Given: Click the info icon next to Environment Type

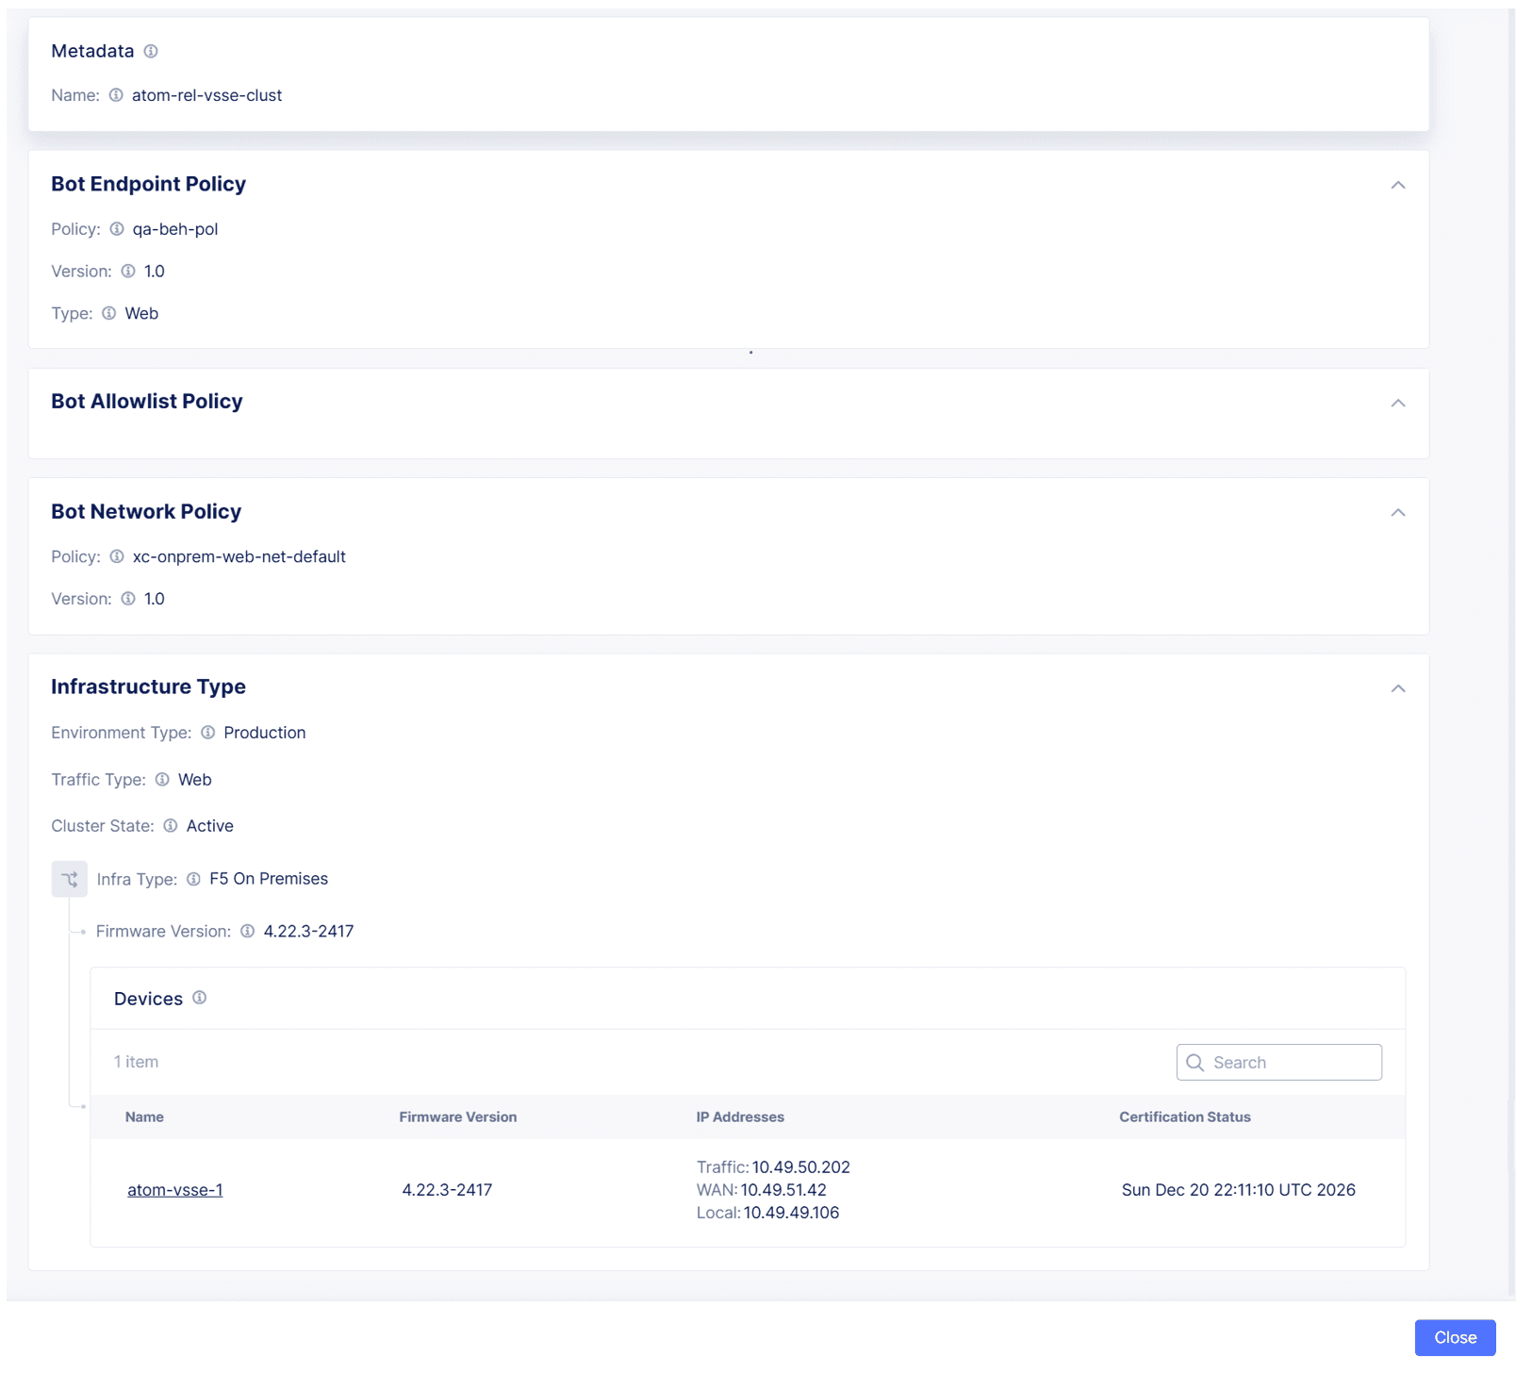Looking at the screenshot, I should tap(206, 732).
